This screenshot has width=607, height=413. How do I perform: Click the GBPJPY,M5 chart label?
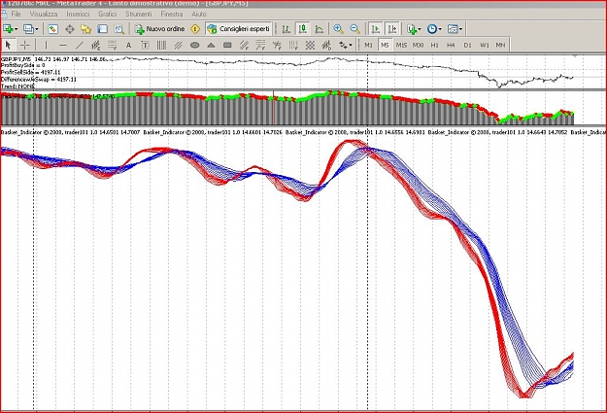point(17,59)
